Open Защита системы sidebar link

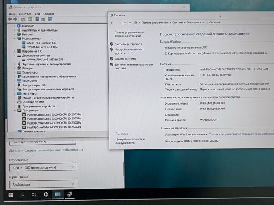point(125,59)
